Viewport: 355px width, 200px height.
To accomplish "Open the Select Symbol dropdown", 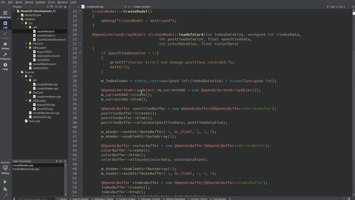I will [142, 7].
